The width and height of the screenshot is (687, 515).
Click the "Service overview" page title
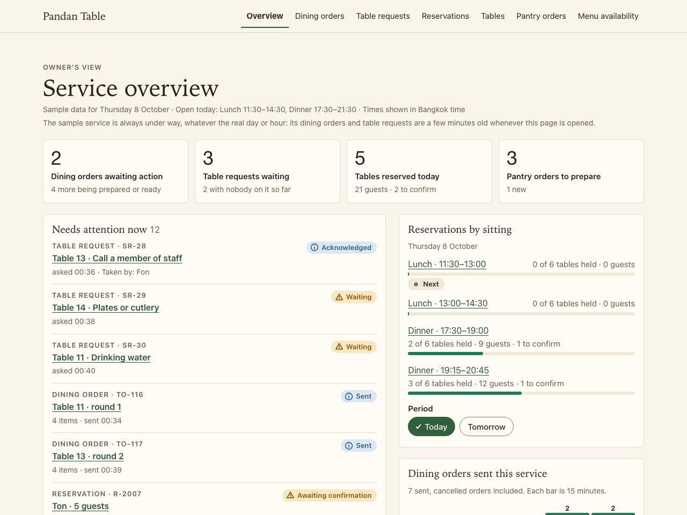(131, 88)
